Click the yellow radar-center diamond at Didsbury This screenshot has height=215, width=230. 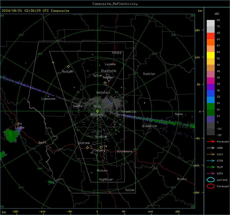[x=97, y=111]
